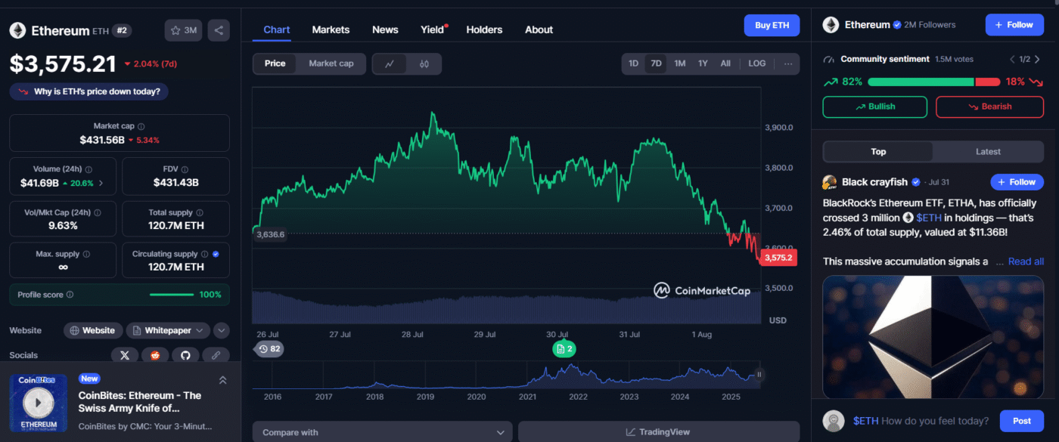Image resolution: width=1059 pixels, height=442 pixels.
Task: Open the About tab
Action: point(539,30)
